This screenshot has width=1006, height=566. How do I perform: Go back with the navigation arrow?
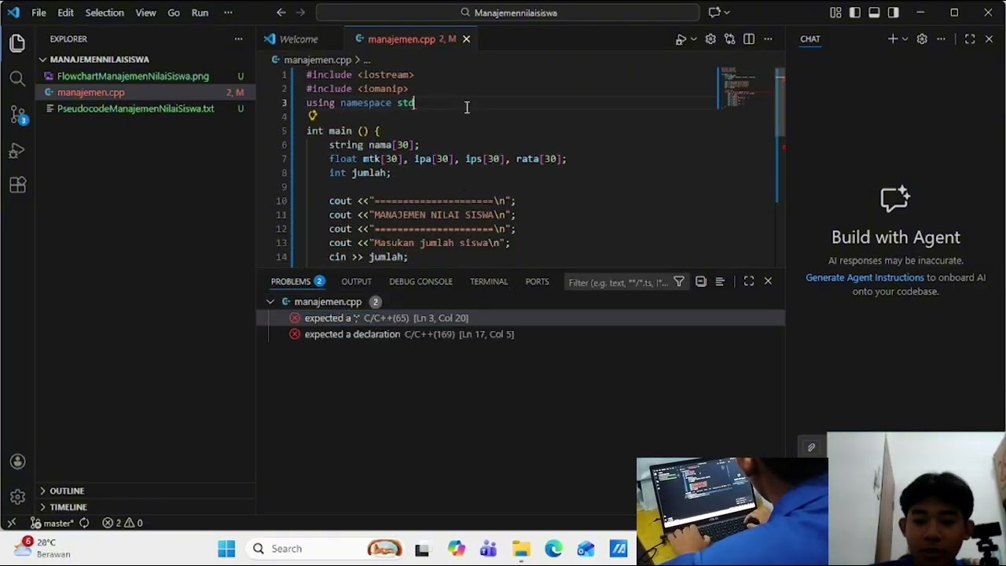[281, 13]
